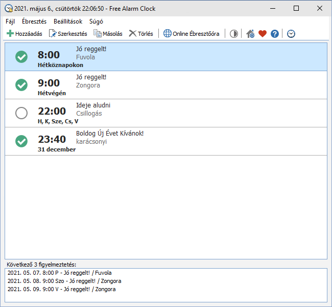332x307 pixels.
Task: Click the H, K, Sze, Cs, V days text
Action: pyautogui.click(x=58, y=121)
